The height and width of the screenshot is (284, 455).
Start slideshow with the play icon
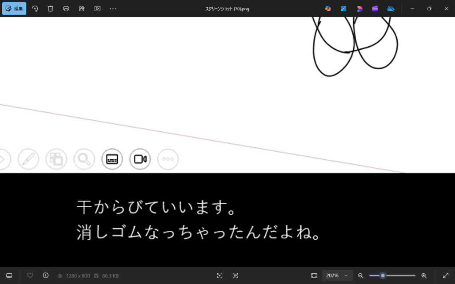pyautogui.click(x=97, y=8)
